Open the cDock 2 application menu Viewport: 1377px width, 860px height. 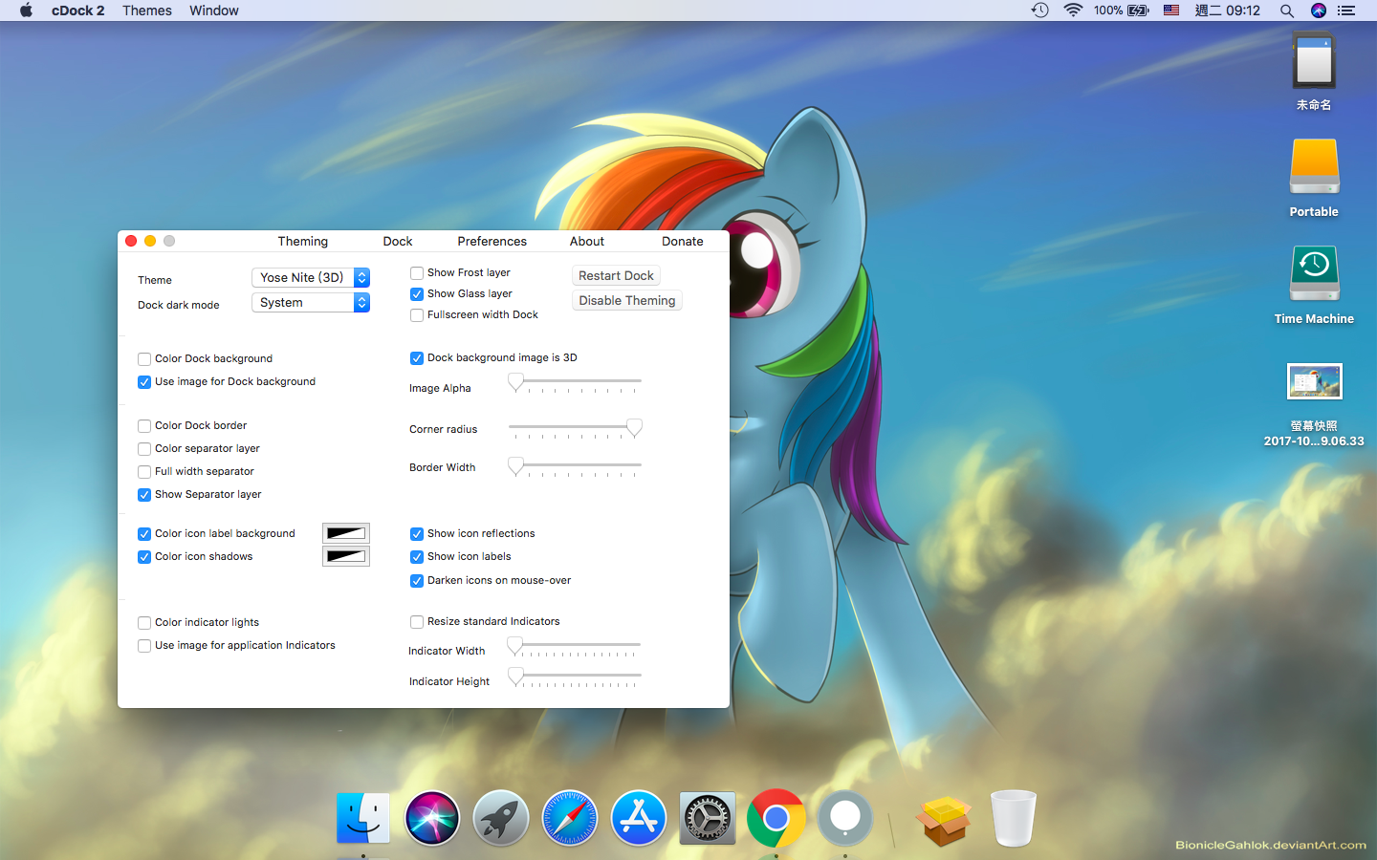click(x=78, y=11)
